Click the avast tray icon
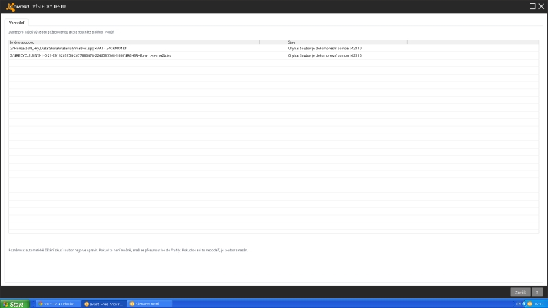548x308 pixels. pyautogui.click(x=529, y=303)
